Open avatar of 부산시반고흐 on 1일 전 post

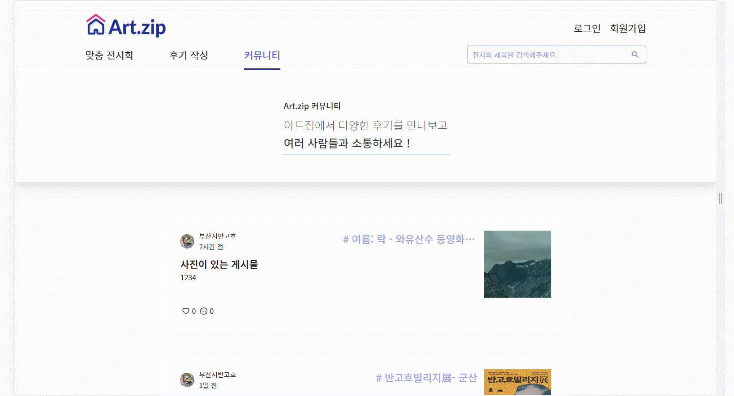(x=187, y=380)
